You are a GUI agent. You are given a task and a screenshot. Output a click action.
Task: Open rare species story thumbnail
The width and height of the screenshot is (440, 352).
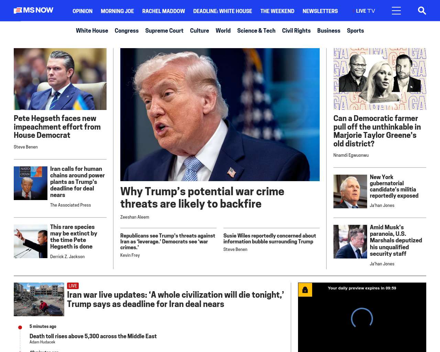[31, 241]
